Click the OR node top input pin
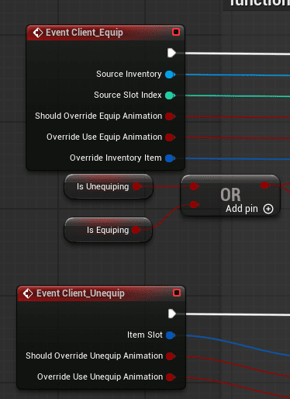 tap(194, 186)
